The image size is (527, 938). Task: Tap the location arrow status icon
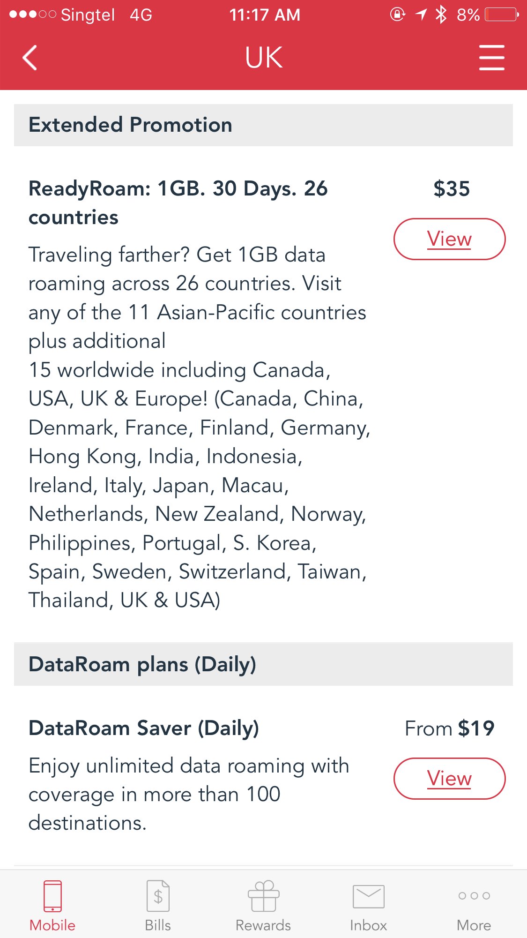[421, 15]
